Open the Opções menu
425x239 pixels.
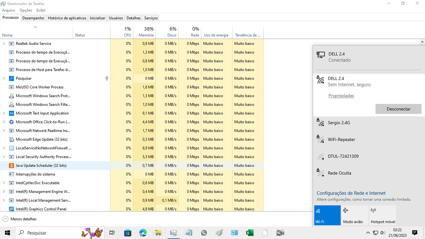(26, 10)
